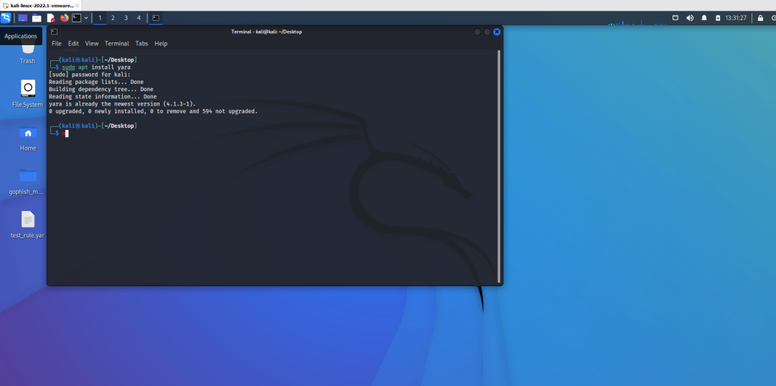Open the View menu in Terminal
Viewport: 776px width, 386px height.
click(91, 44)
